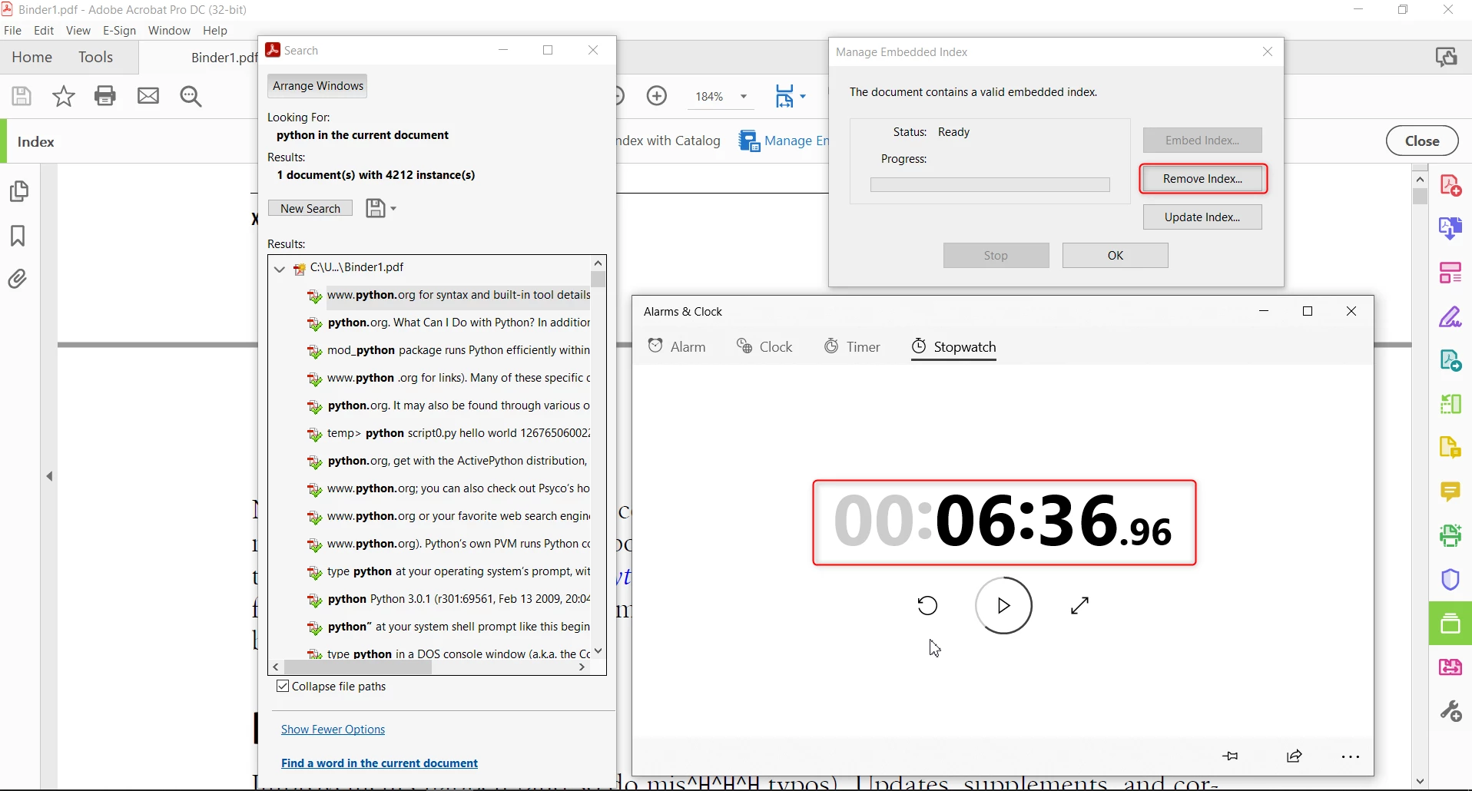Click the results list horizontal scrollbar thumb

359,668
